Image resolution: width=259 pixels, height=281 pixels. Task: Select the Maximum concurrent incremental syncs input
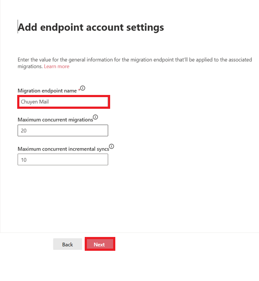point(63,160)
